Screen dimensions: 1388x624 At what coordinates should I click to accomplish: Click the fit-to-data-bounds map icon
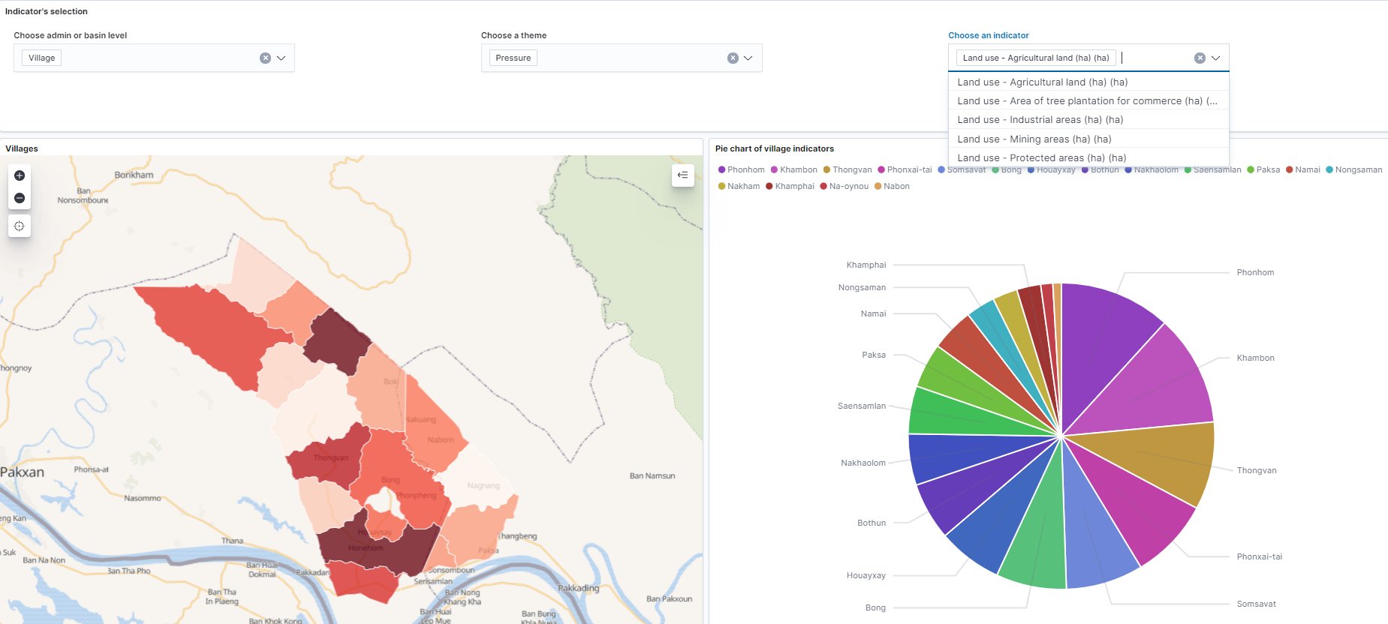[x=20, y=226]
